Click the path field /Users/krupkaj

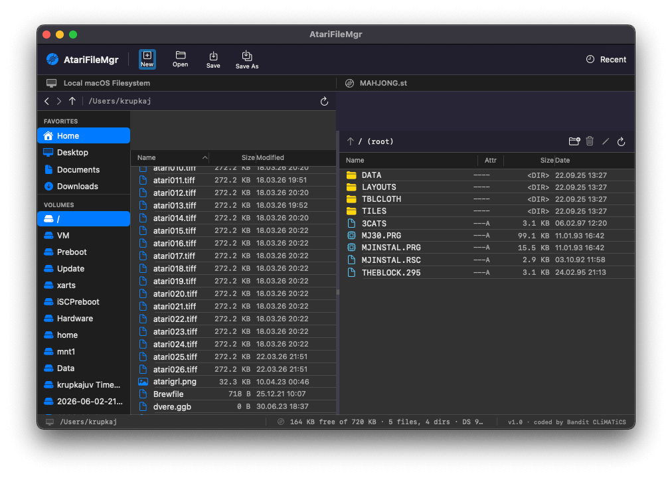click(x=120, y=101)
